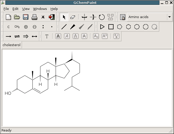Screen dimensions: 174x134
Task: Expand the Amino acids dropdown arrow
Action: pyautogui.click(x=170, y=17)
